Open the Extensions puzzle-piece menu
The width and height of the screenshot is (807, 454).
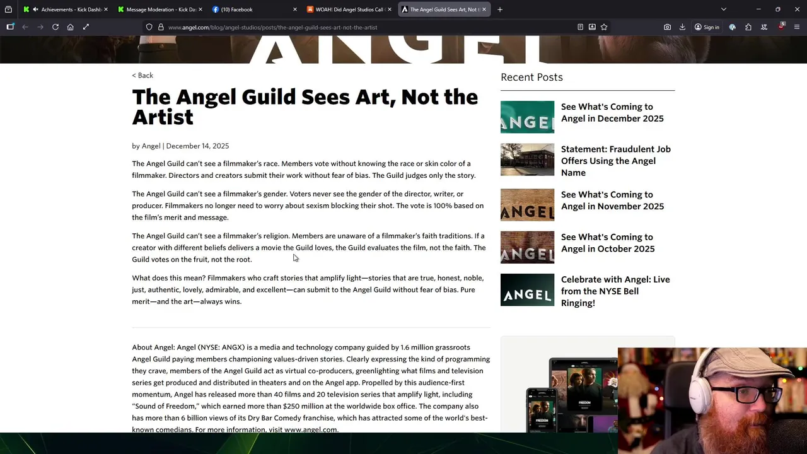748,27
